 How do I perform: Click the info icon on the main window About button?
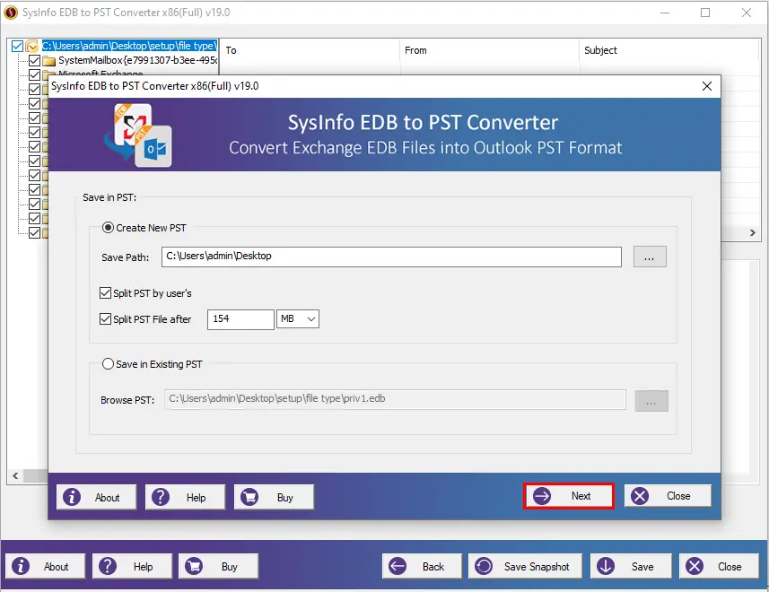(x=21, y=566)
